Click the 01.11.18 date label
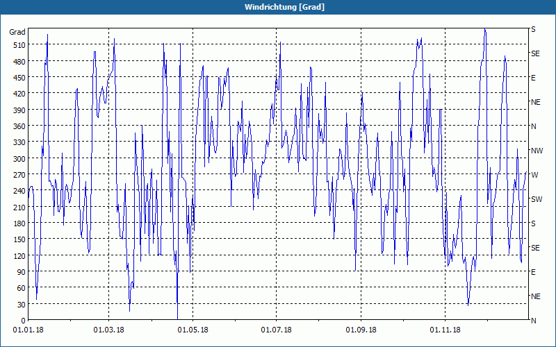Viewport: 556px width, 347px height. coord(445,330)
